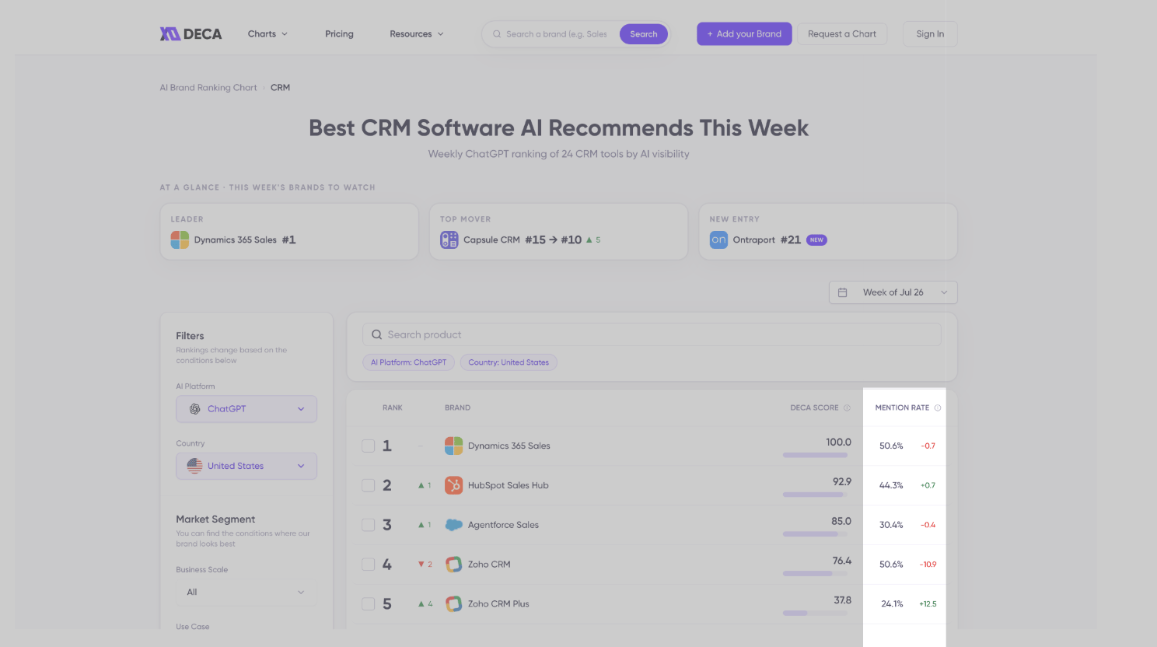Click the calendar icon beside Week of Jul 26
Screen dimensions: 1157x647
(x=842, y=292)
